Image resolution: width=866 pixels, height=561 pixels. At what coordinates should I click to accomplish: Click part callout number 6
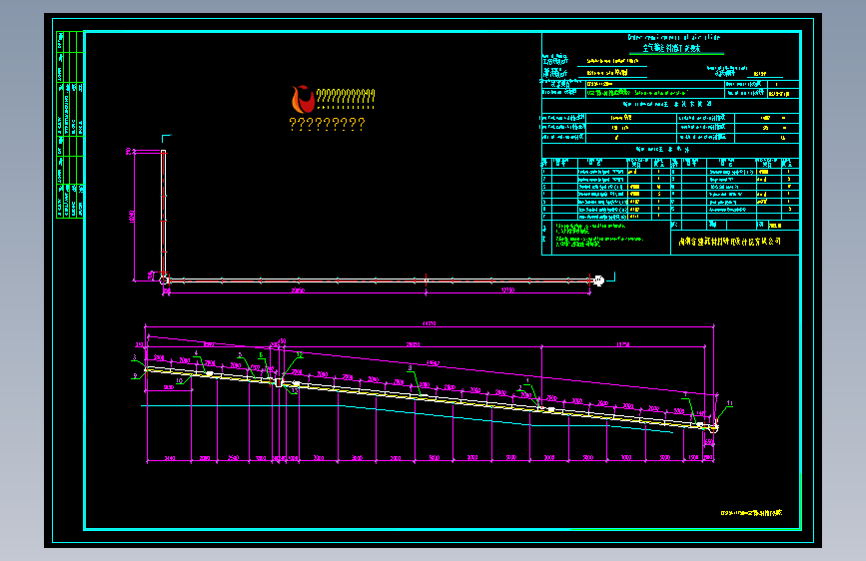pyautogui.click(x=261, y=355)
